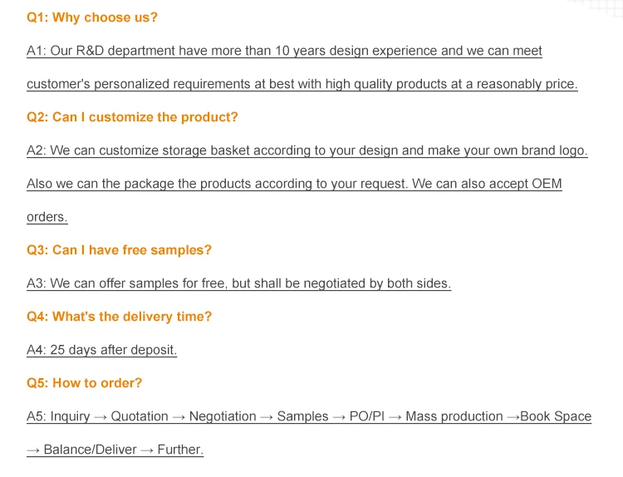The height and width of the screenshot is (477, 623).
Task: Click the "PO/PI" step in the order flow
Action: click(366, 416)
